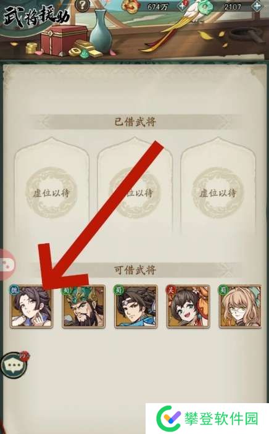The image size is (269, 434).
Task: Select the green-helmeted bearded Shu general
Action: [x=83, y=307]
